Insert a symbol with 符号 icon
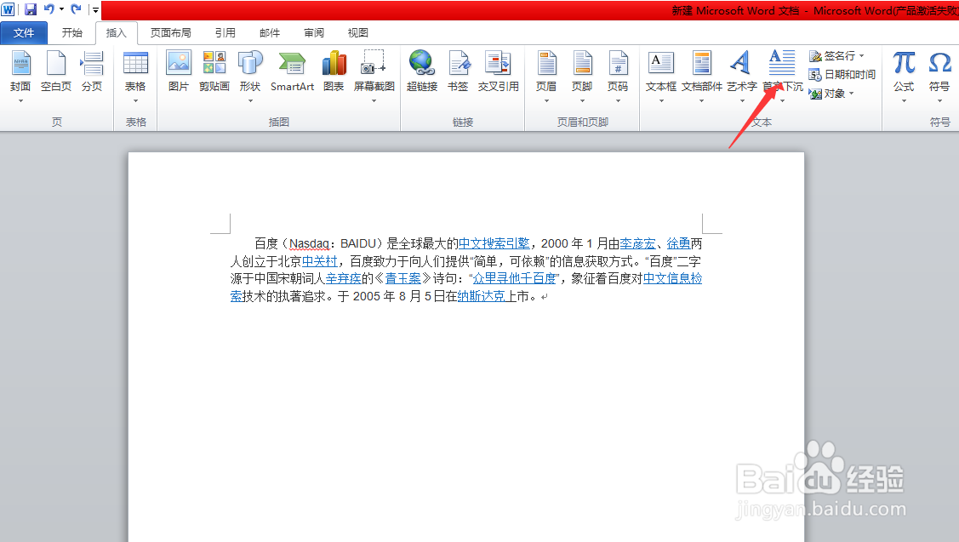This screenshot has height=542, width=959. 939,64
